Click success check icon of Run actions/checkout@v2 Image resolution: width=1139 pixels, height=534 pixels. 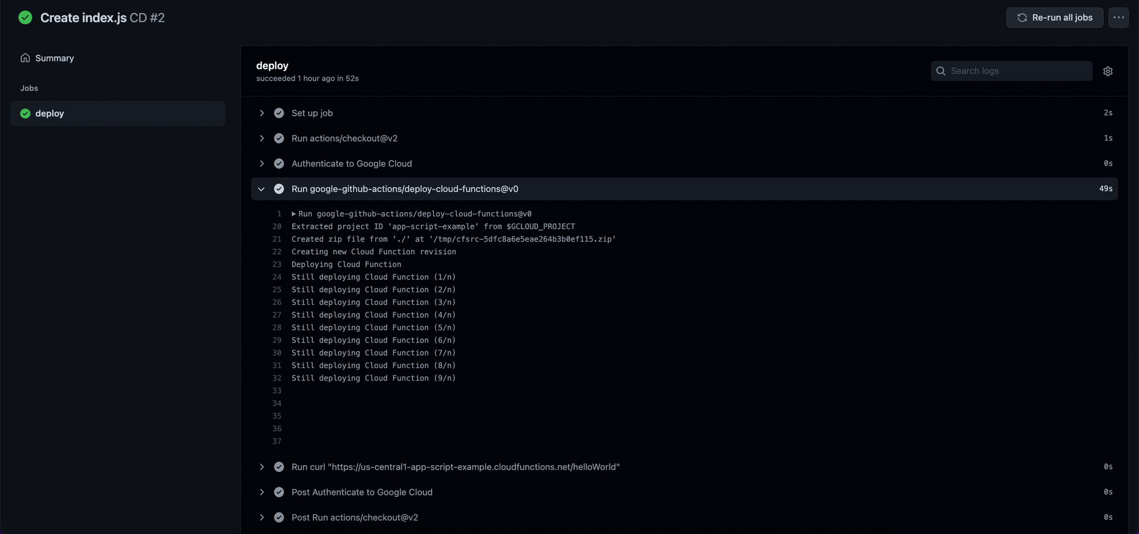279,138
